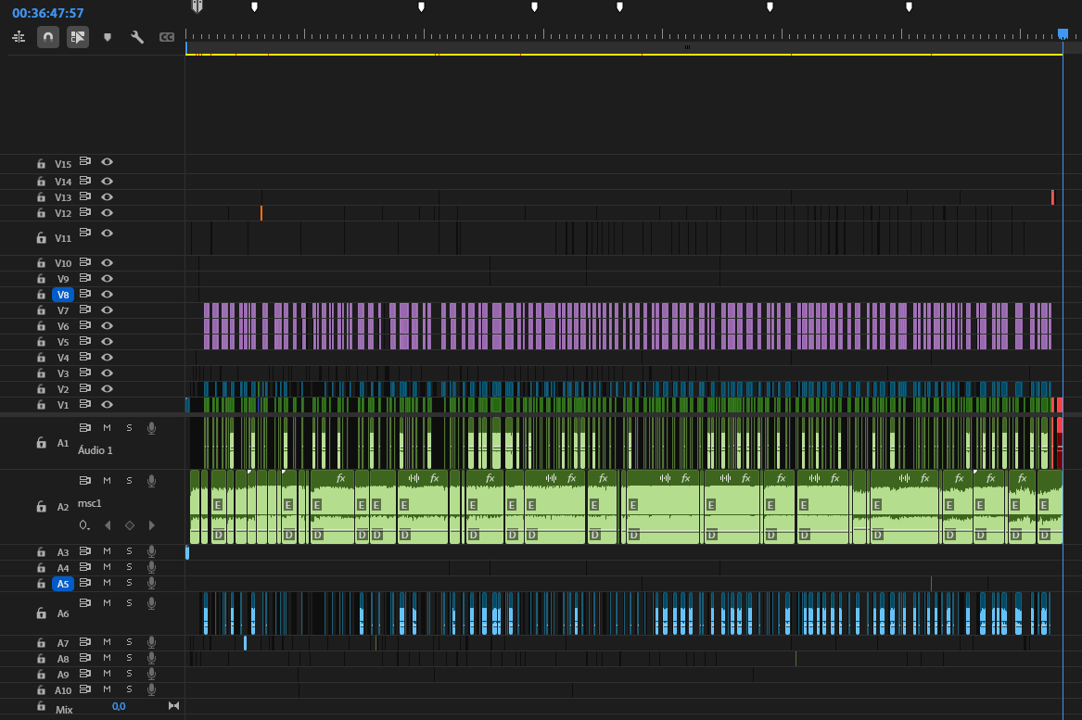Mute audio track A6
Screen dimensions: 1082x720
coord(107,602)
